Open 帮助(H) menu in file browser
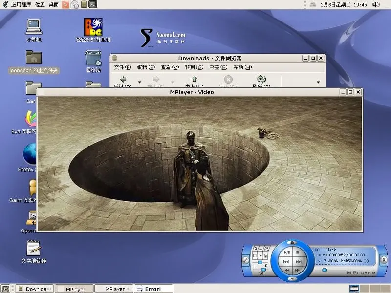 click(x=242, y=67)
